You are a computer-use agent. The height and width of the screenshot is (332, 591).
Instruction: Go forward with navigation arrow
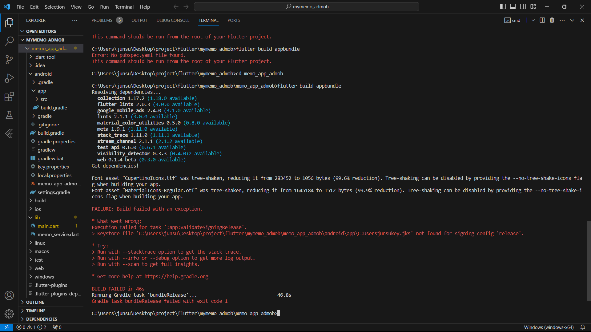tap(186, 7)
